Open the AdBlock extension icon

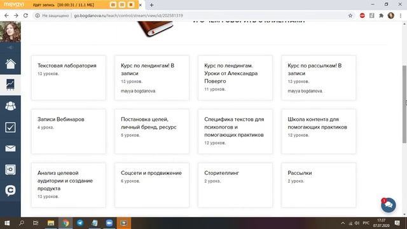point(362,15)
